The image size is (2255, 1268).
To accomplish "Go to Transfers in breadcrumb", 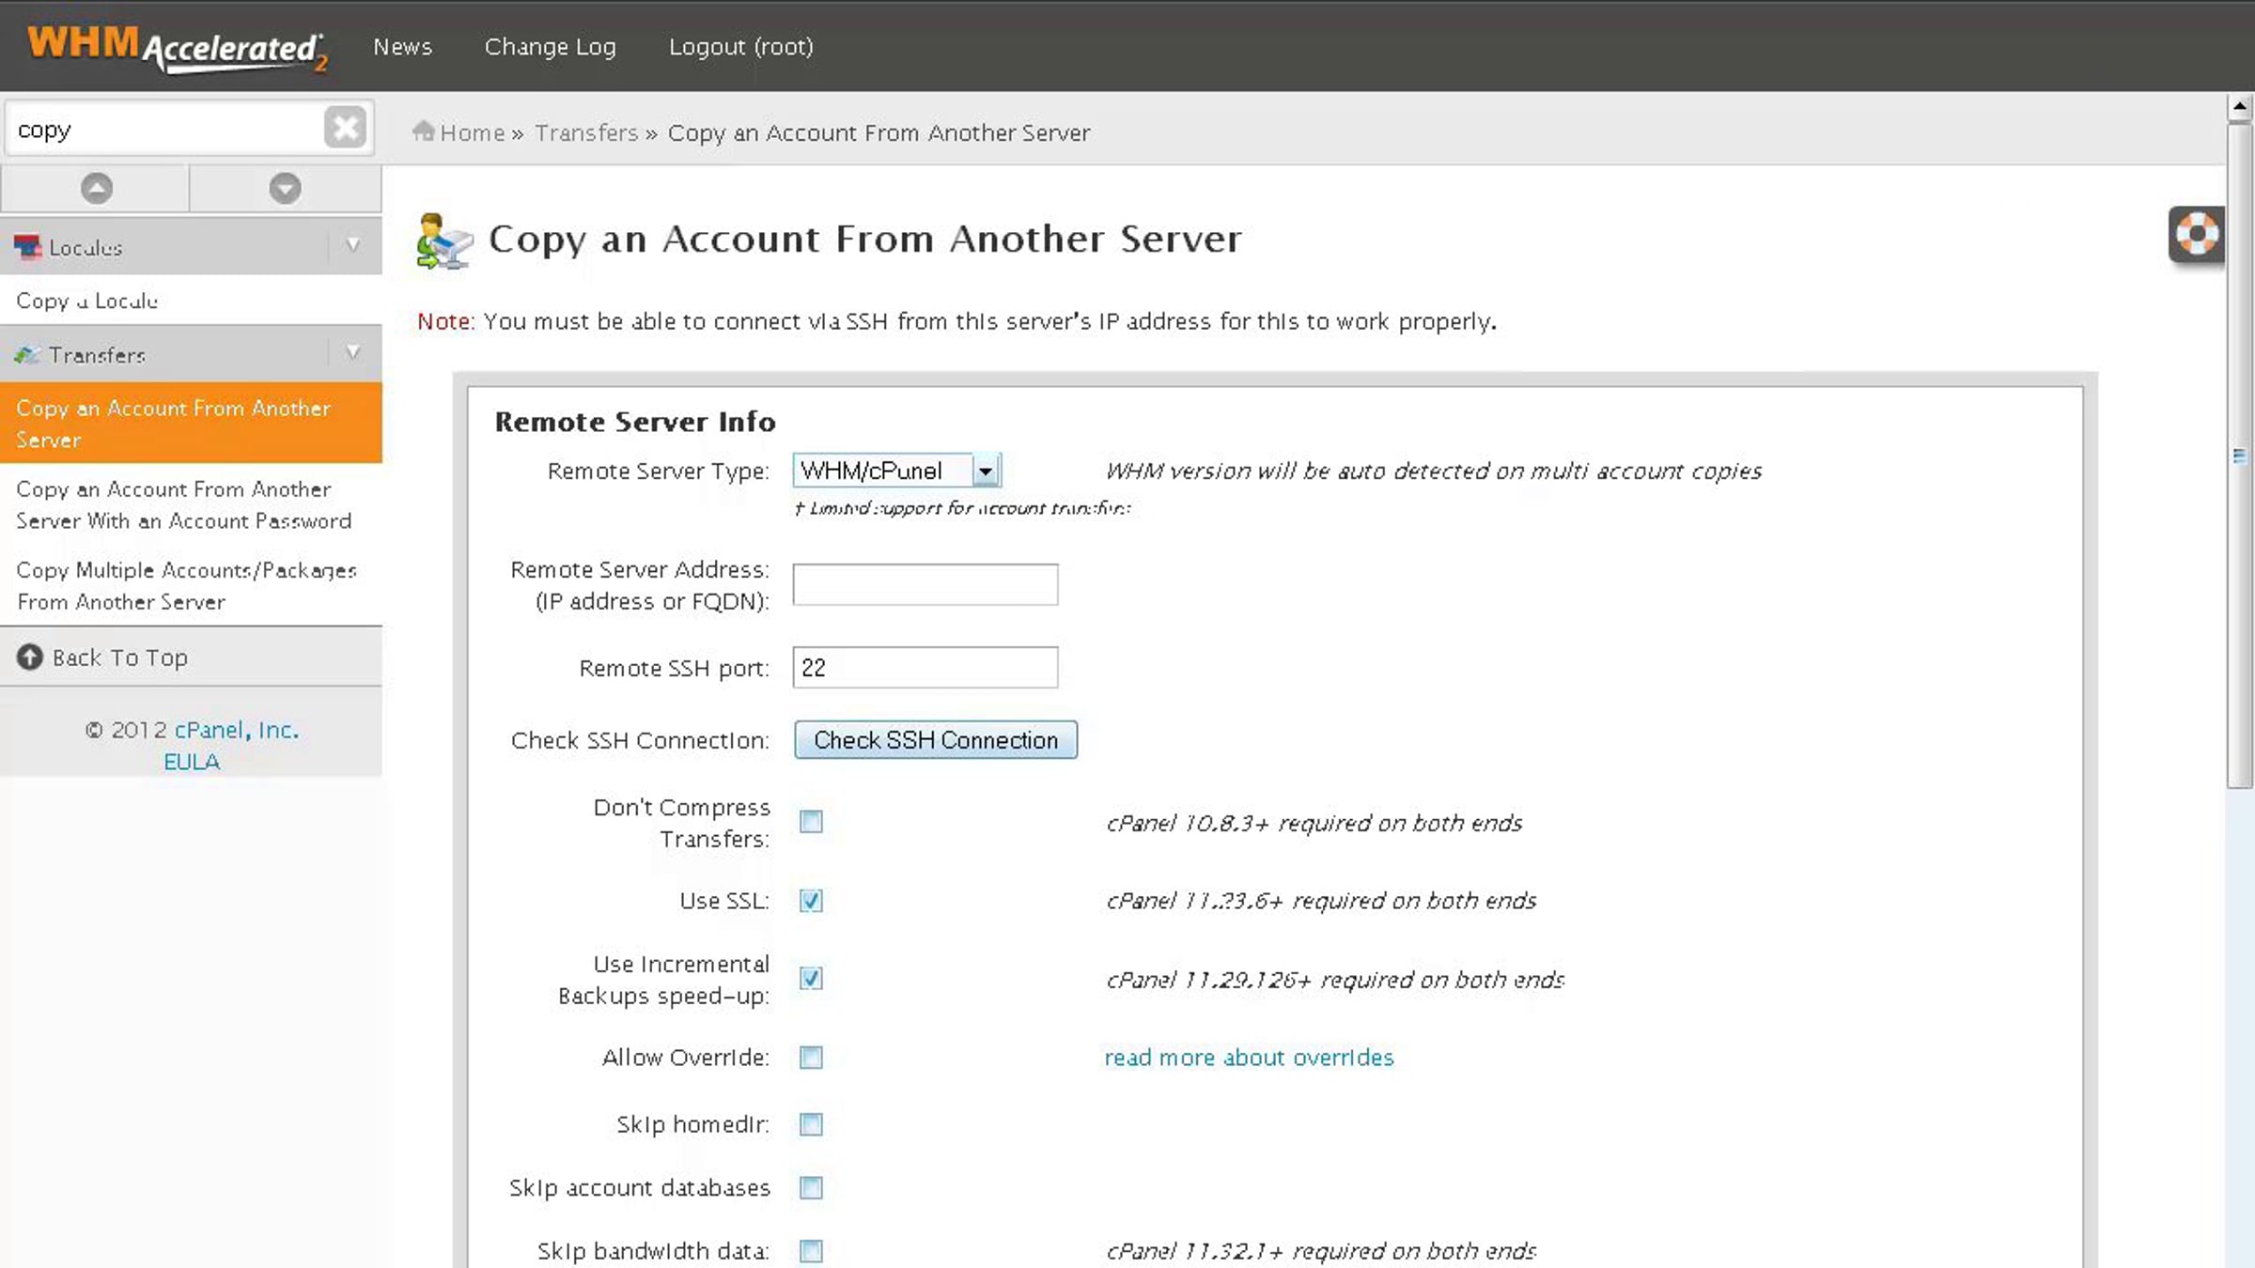I will [586, 132].
